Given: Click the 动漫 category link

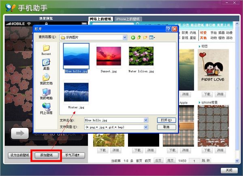Looking at the screenshot, I should click(x=229, y=33).
